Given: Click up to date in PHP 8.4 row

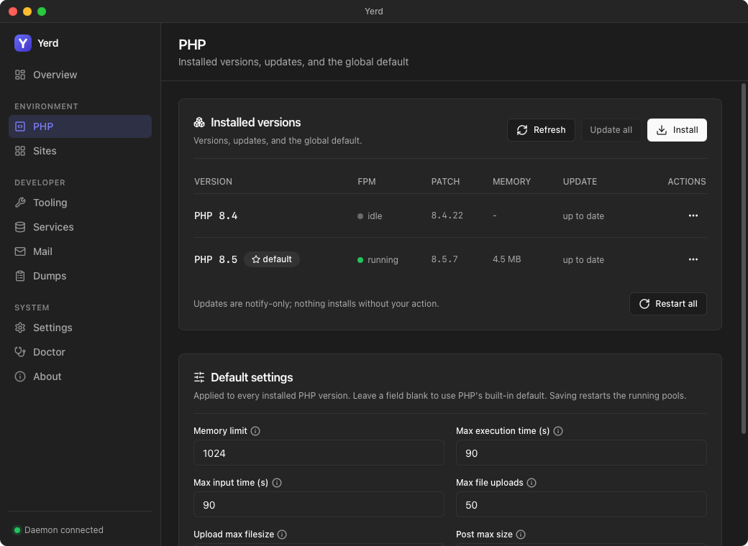Looking at the screenshot, I should click(583, 216).
